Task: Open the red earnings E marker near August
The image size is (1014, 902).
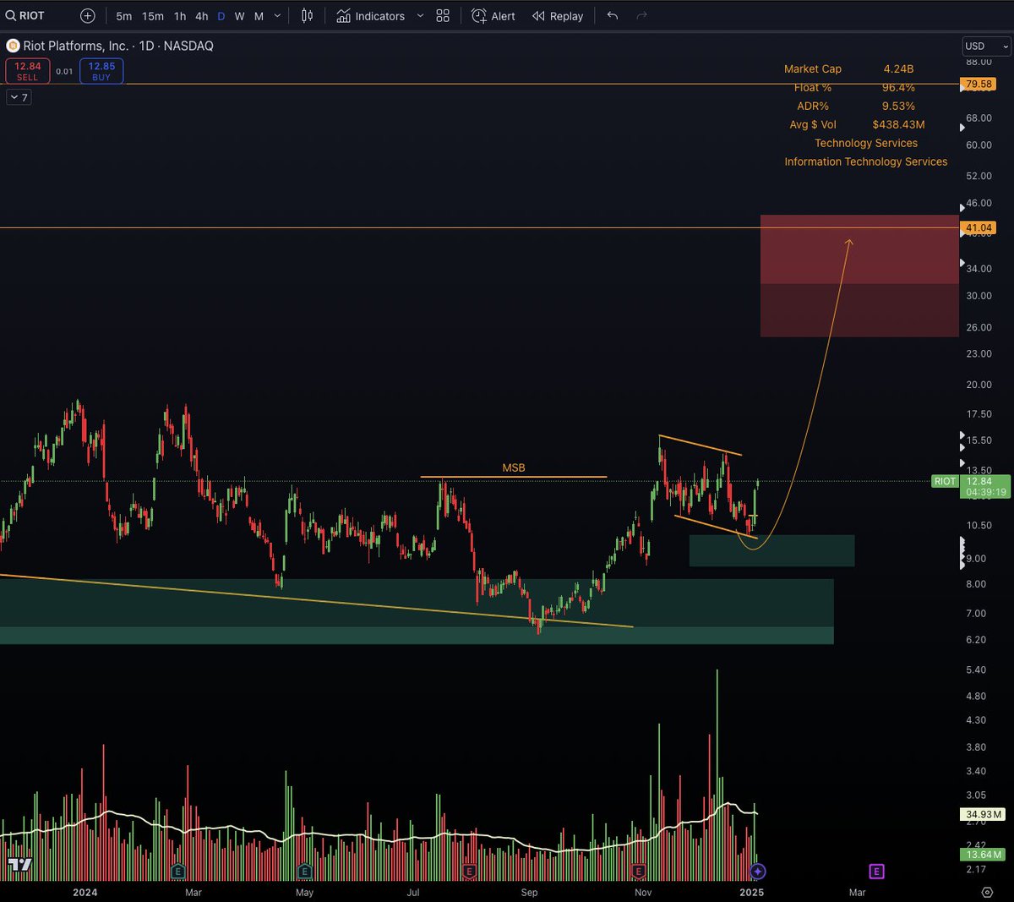Action: point(469,871)
